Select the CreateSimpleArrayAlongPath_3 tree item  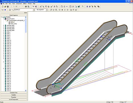[x=16, y=20]
